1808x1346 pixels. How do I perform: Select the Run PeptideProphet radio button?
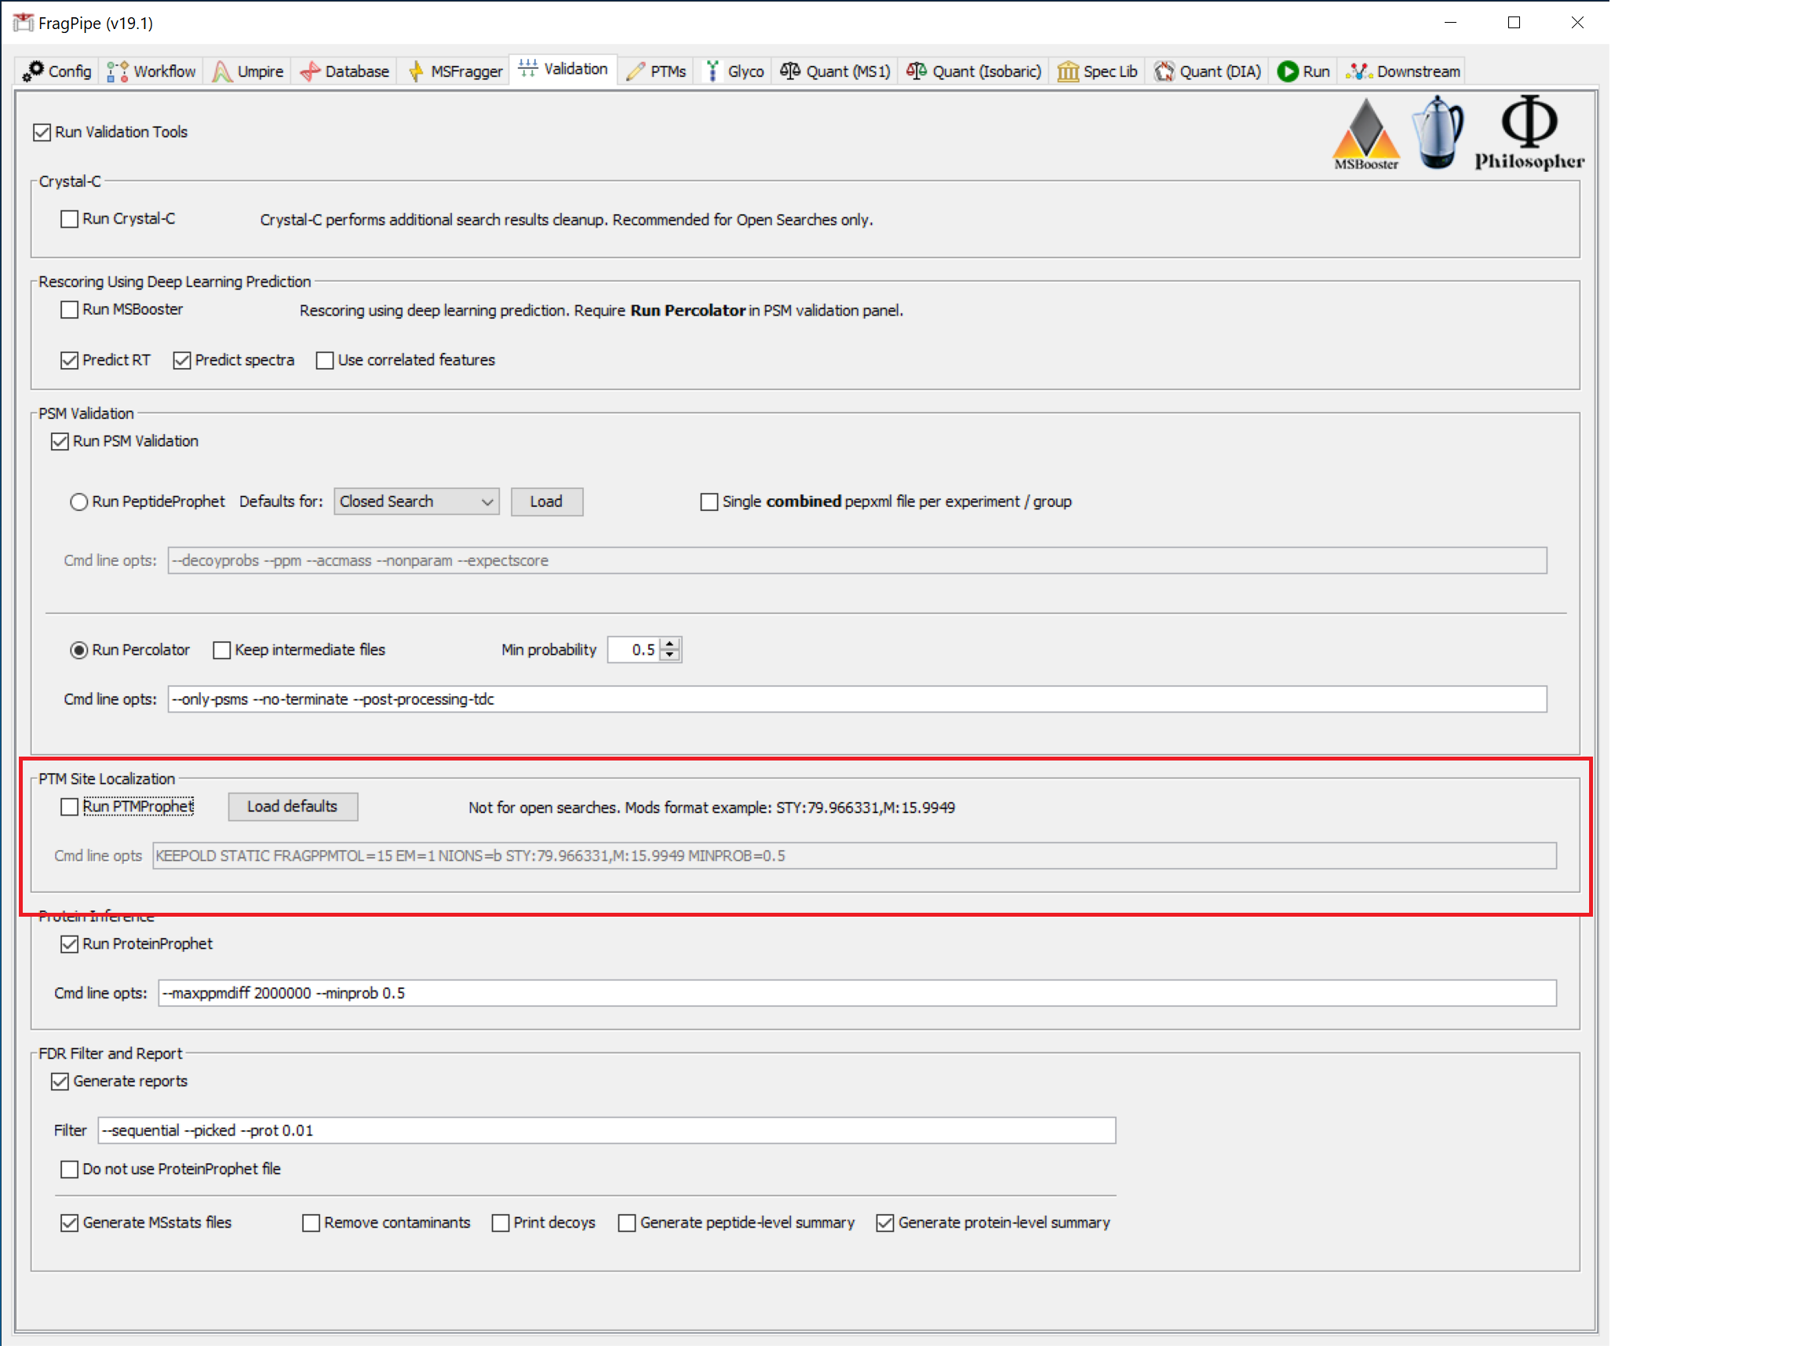click(x=79, y=502)
